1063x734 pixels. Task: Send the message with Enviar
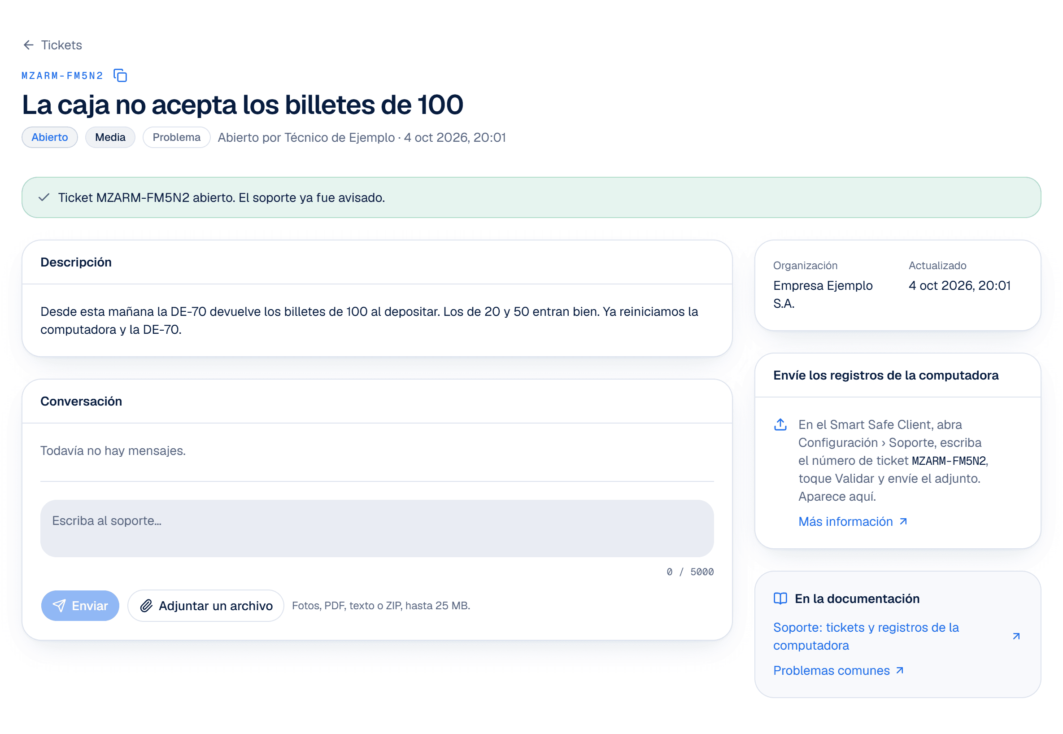point(80,606)
